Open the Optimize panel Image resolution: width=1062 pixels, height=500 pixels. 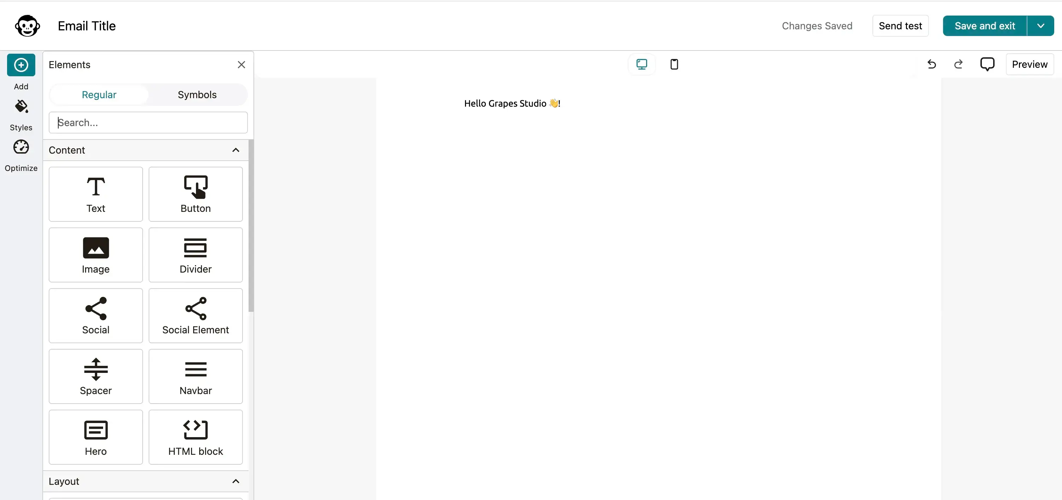pos(21,155)
